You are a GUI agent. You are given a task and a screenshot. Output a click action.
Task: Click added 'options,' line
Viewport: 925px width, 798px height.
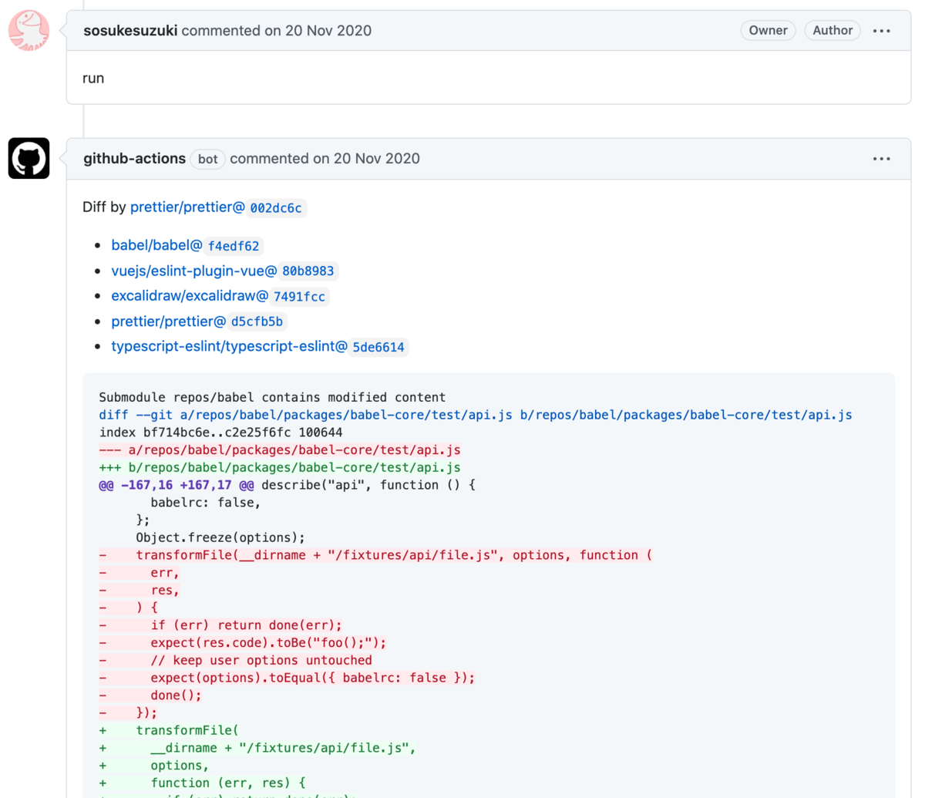(154, 766)
